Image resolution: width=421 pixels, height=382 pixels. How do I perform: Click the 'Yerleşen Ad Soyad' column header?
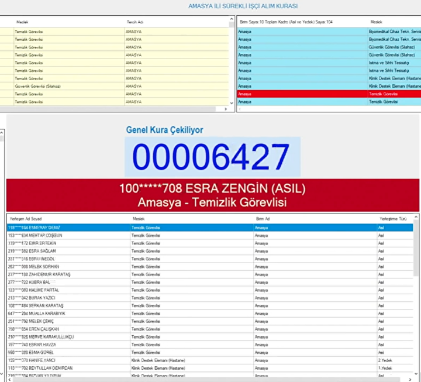(26, 219)
